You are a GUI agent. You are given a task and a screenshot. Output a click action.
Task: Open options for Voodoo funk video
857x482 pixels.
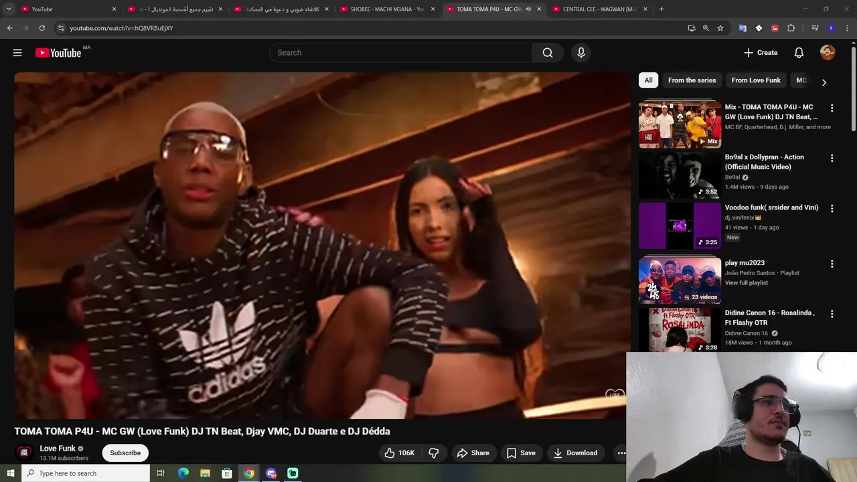[x=832, y=208]
